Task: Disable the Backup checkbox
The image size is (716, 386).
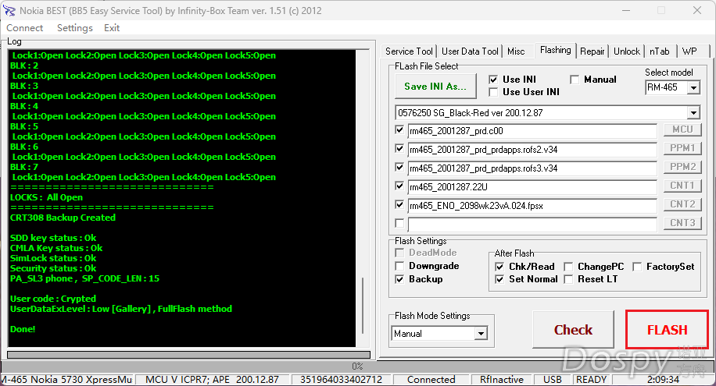Action: [399, 279]
